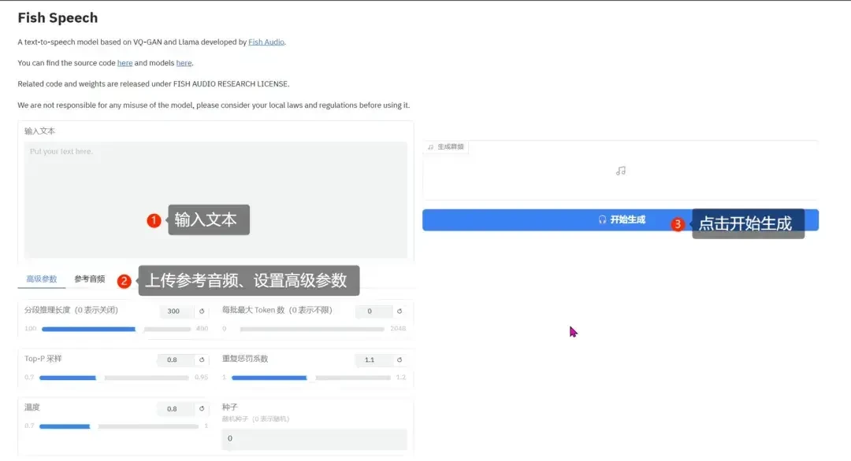Click the 分段推理长度 number box showing 300
This screenshot has height=461, width=851.
tap(177, 312)
